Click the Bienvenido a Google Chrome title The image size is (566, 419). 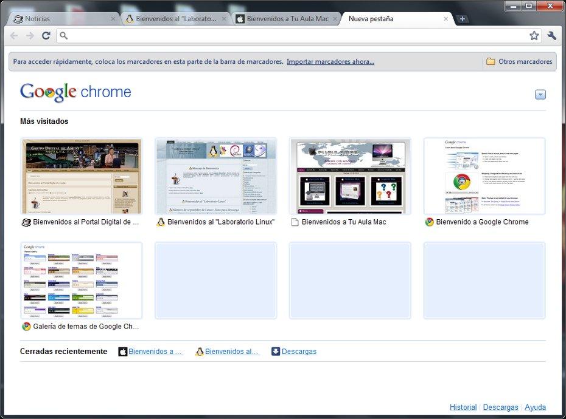[x=482, y=222]
